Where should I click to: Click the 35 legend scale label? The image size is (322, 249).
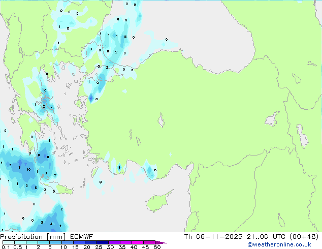coord(122,247)
